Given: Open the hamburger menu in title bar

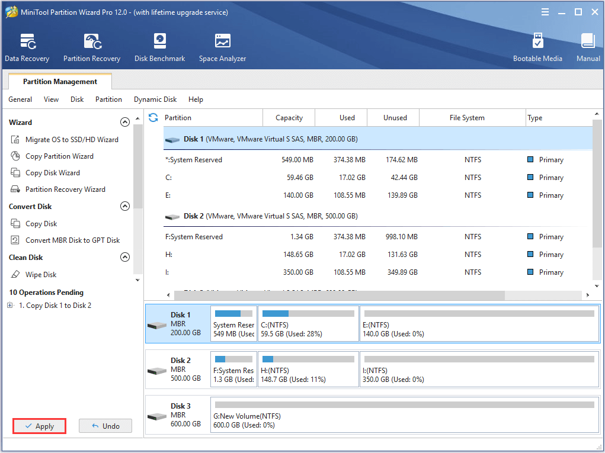Looking at the screenshot, I should tap(545, 12).
